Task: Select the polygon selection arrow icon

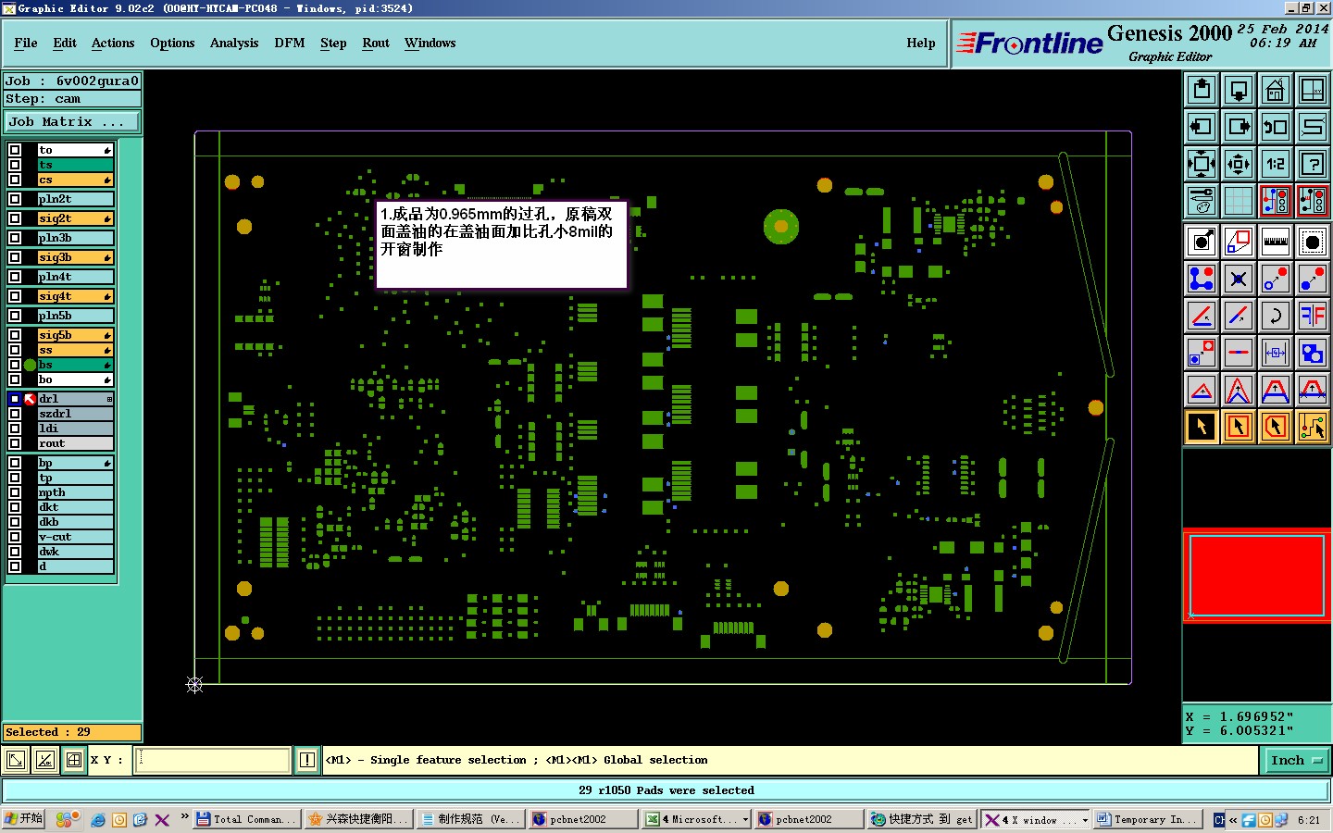Action: (1276, 427)
